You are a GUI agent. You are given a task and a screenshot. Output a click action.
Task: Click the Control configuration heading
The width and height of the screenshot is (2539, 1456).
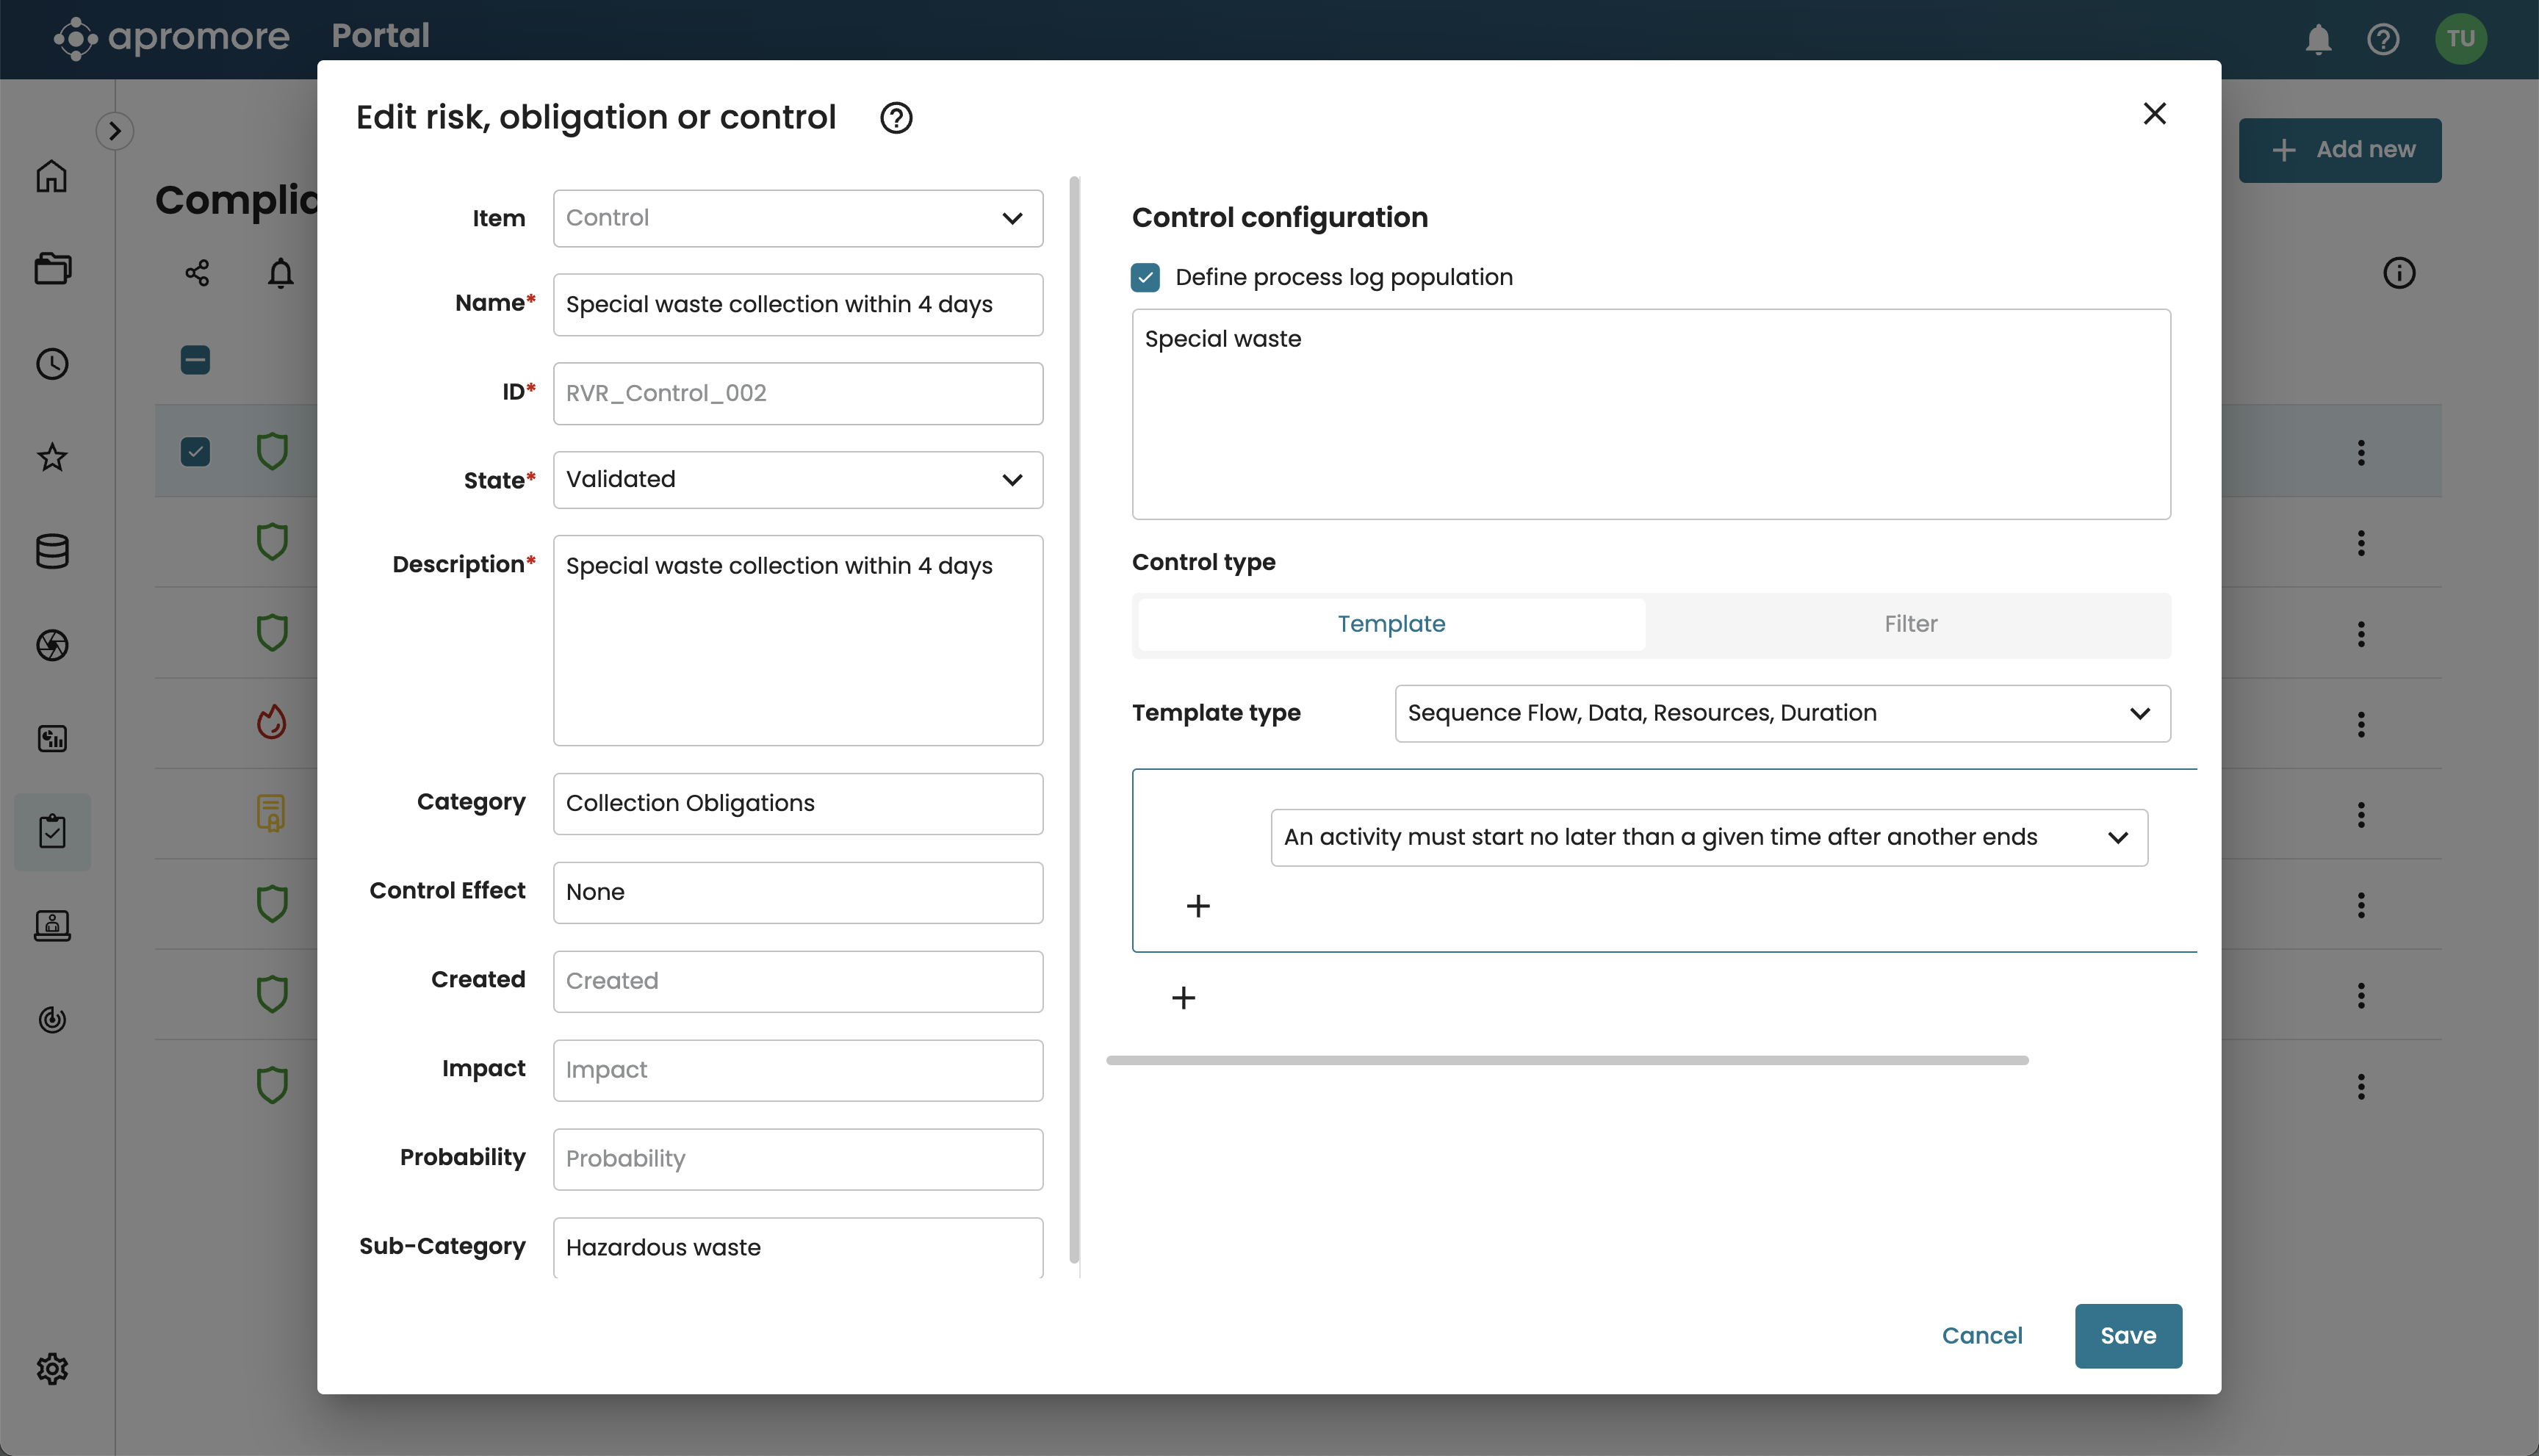pyautogui.click(x=1279, y=218)
